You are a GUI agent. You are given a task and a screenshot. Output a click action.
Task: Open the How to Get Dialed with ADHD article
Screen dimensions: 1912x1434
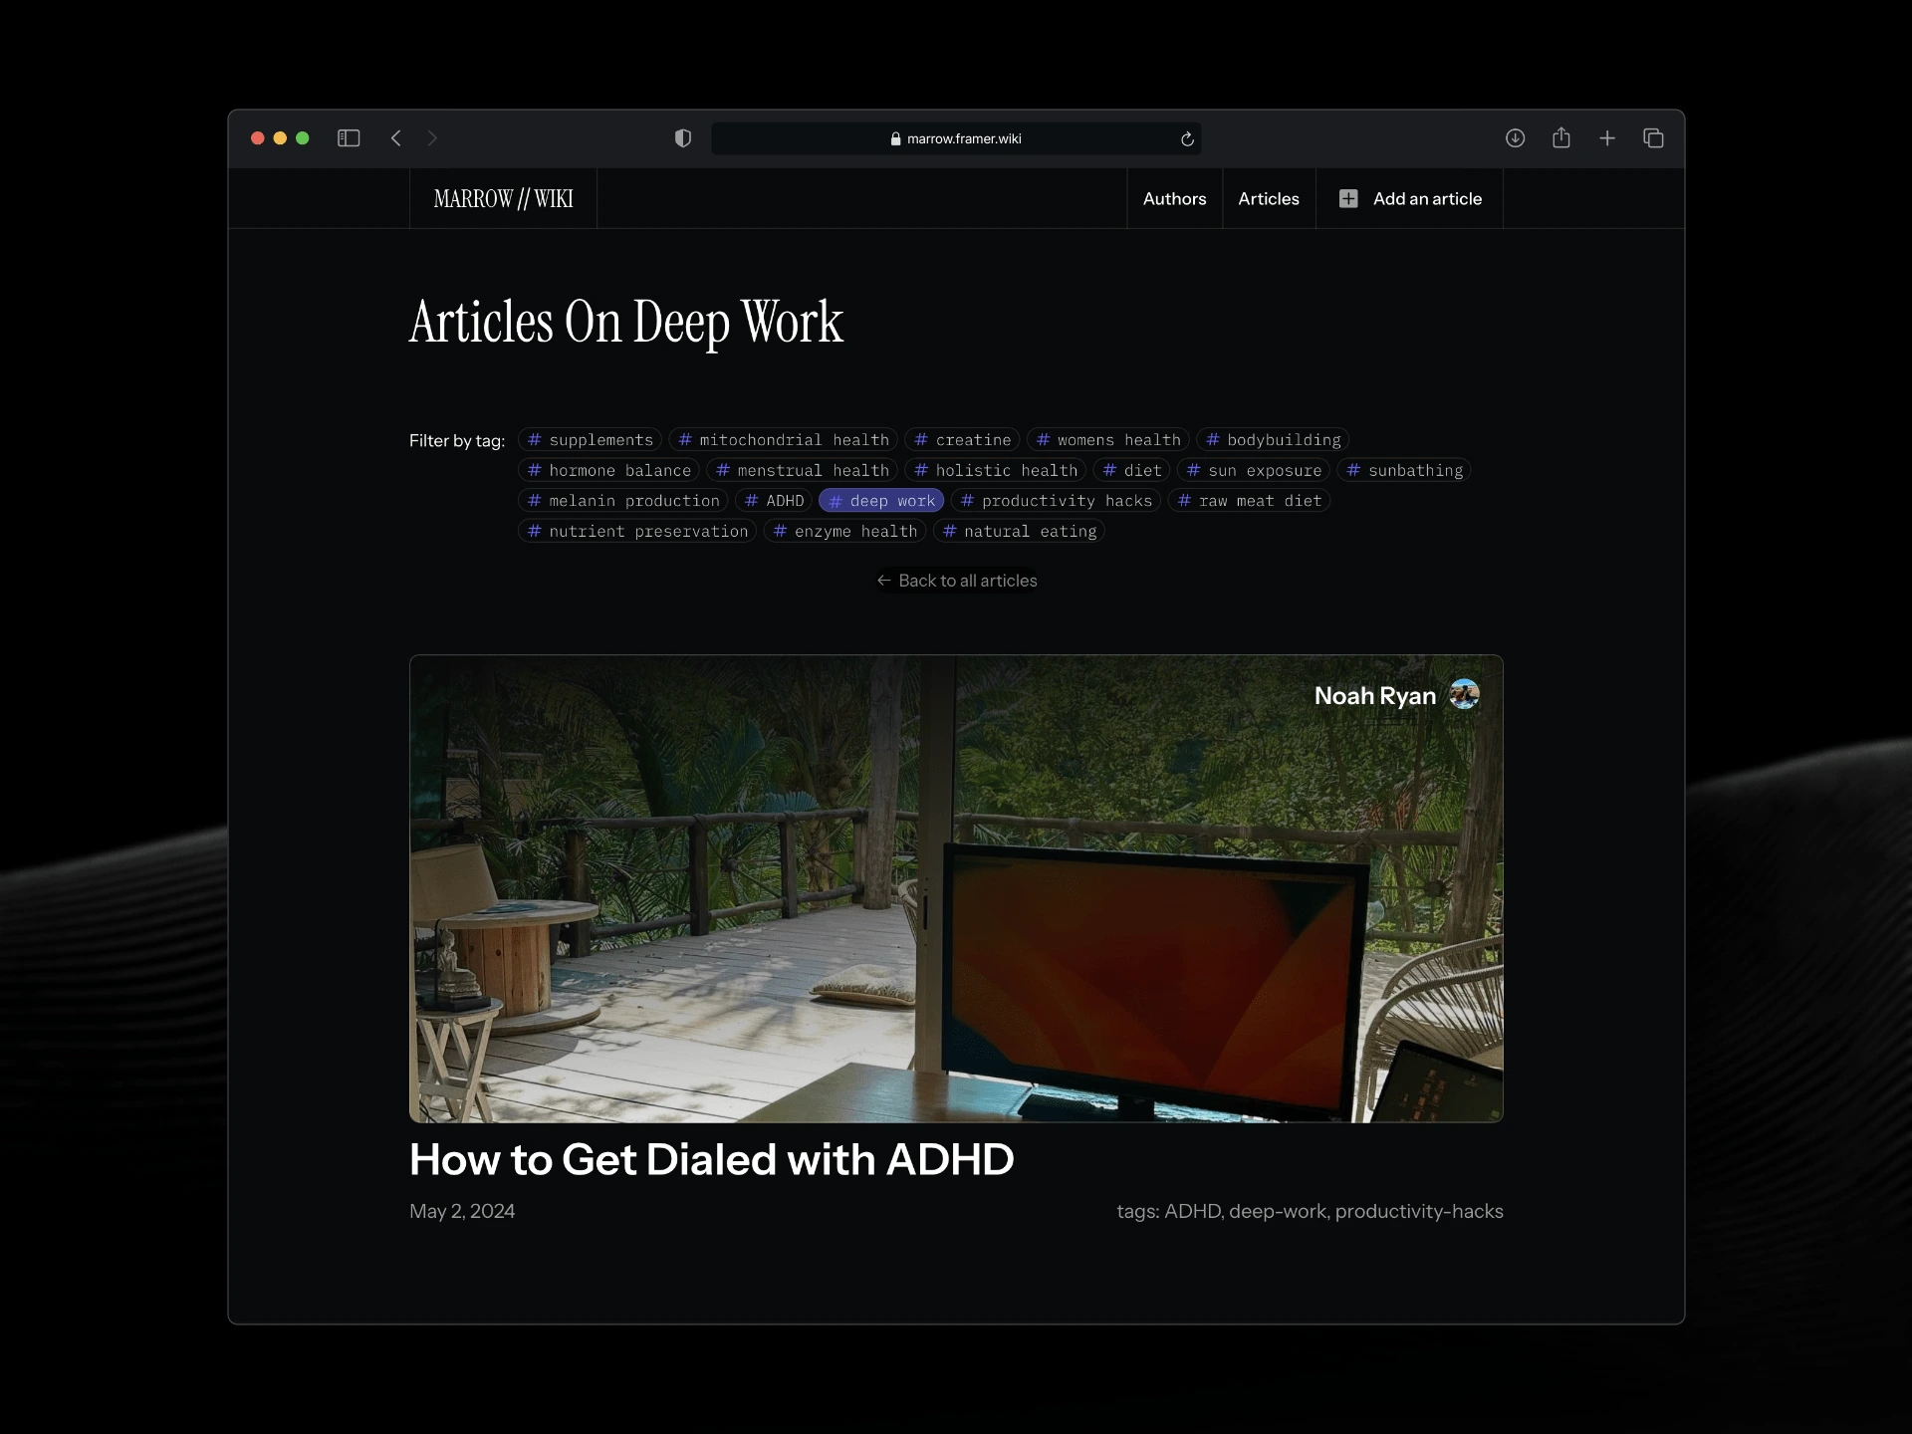pyautogui.click(x=711, y=1158)
